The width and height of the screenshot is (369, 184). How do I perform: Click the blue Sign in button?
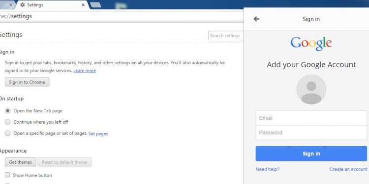(311, 154)
